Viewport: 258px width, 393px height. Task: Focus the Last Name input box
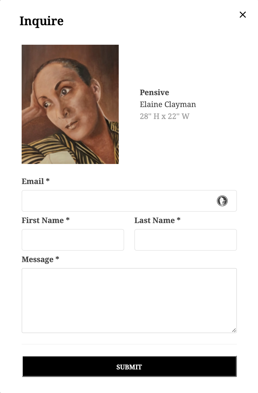[x=186, y=240]
